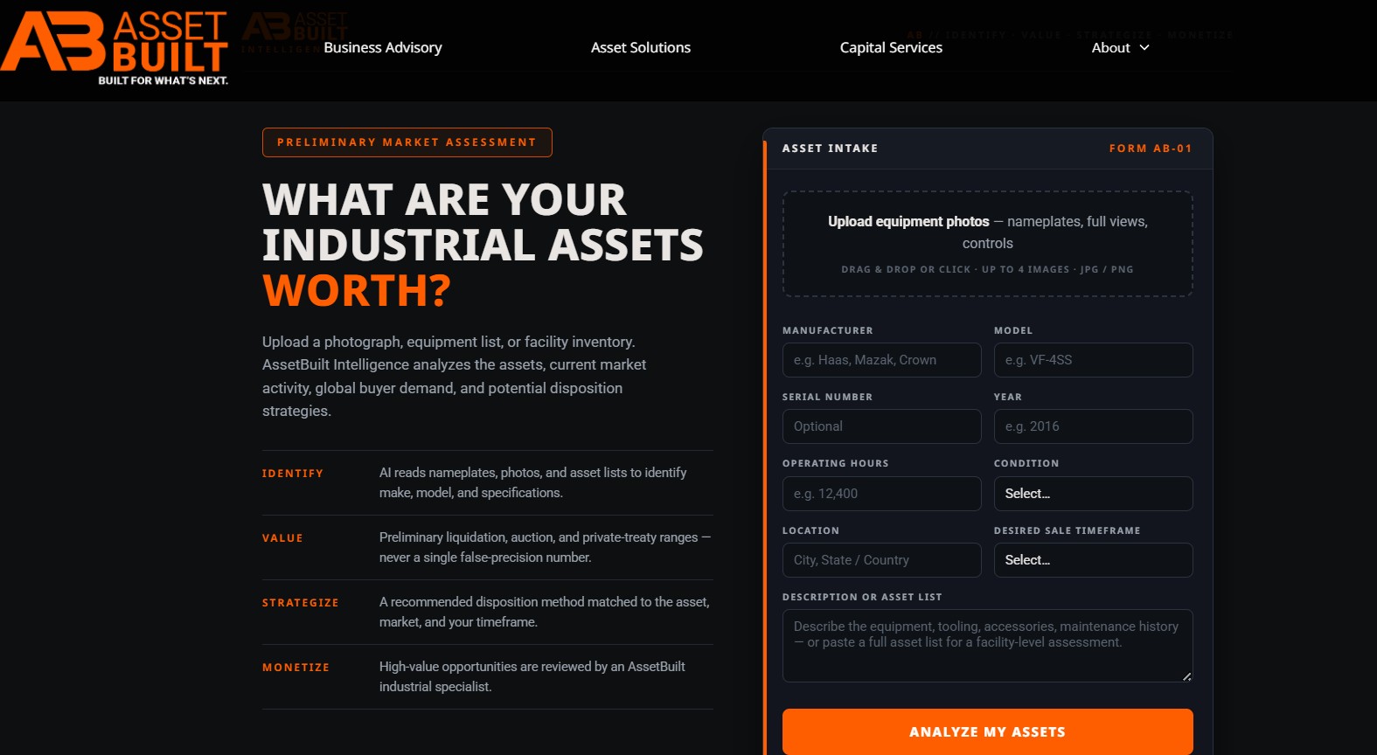Click into the Model input field
The height and width of the screenshot is (755, 1377).
coord(1093,360)
